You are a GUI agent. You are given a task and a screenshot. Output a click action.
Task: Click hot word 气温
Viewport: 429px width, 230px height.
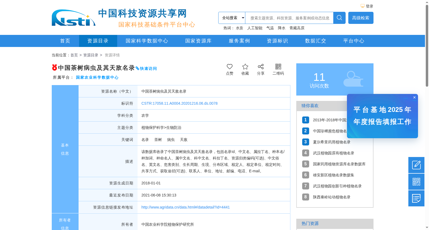click(x=270, y=28)
